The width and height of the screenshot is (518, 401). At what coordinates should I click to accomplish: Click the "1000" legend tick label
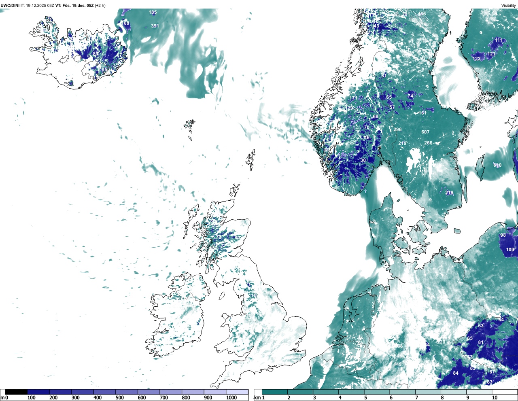coord(231,398)
